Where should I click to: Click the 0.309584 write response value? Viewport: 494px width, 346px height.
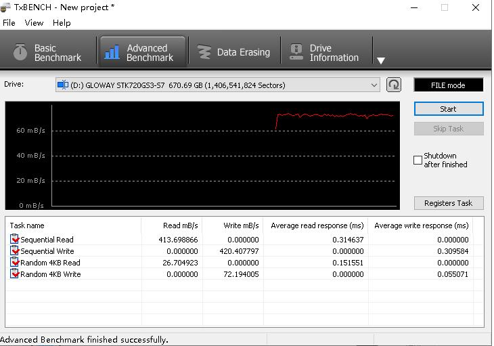tap(453, 251)
